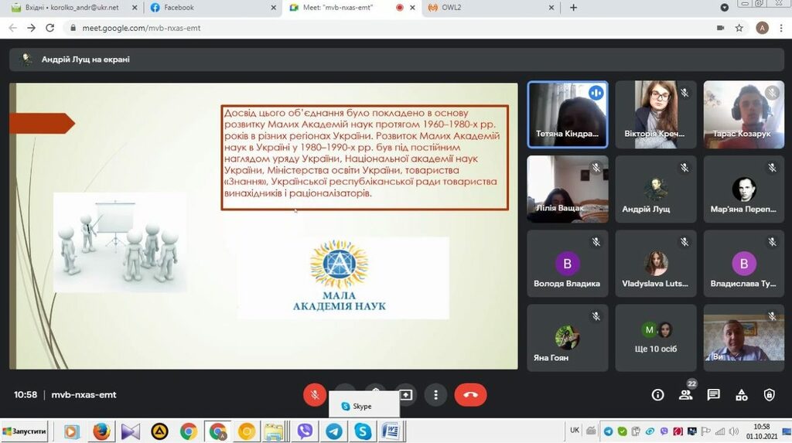Click the camera permission icon in address bar
Viewport: 792px width, 443px height.
tap(720, 28)
